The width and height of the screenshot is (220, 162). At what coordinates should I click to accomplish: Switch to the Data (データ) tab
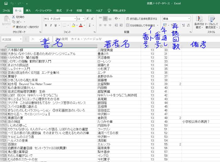coord(69,10)
